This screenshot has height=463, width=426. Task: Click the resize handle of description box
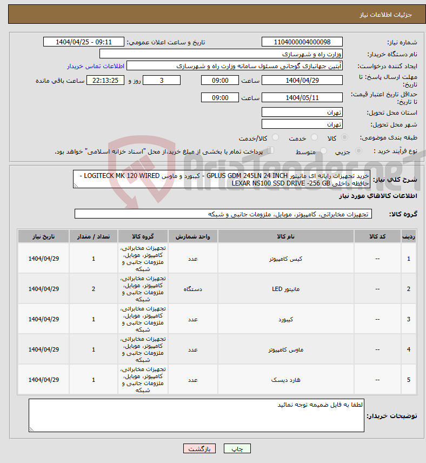tap(76, 186)
